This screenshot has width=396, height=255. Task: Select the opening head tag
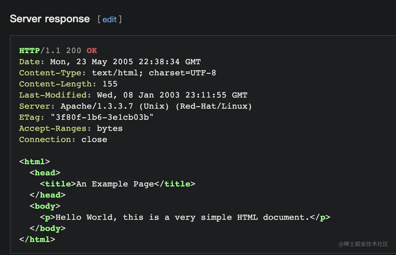coord(45,173)
